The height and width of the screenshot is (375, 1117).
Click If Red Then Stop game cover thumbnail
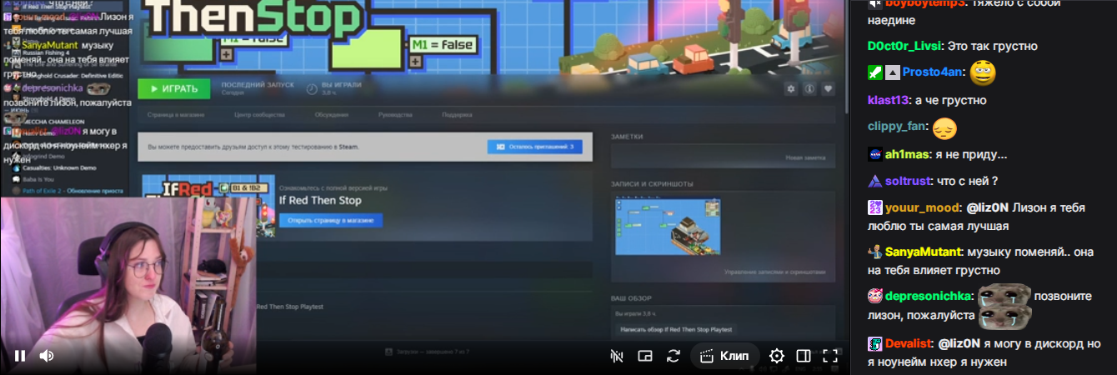tap(208, 206)
